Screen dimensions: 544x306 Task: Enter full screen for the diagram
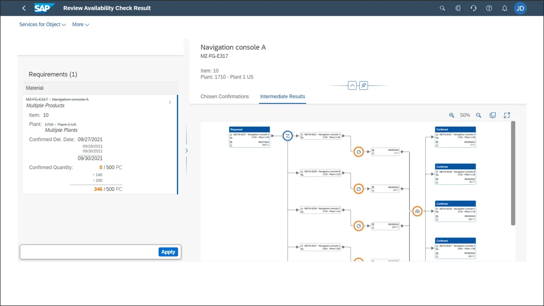pos(507,115)
